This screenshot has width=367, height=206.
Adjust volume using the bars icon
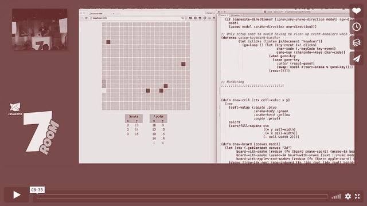tap(336, 196)
